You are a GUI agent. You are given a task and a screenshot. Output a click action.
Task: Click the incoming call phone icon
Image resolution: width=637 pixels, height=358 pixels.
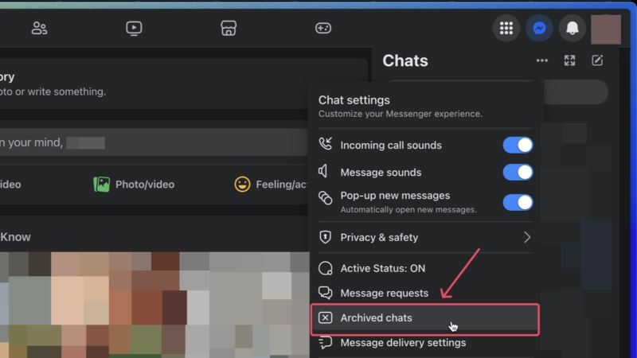pyautogui.click(x=326, y=144)
